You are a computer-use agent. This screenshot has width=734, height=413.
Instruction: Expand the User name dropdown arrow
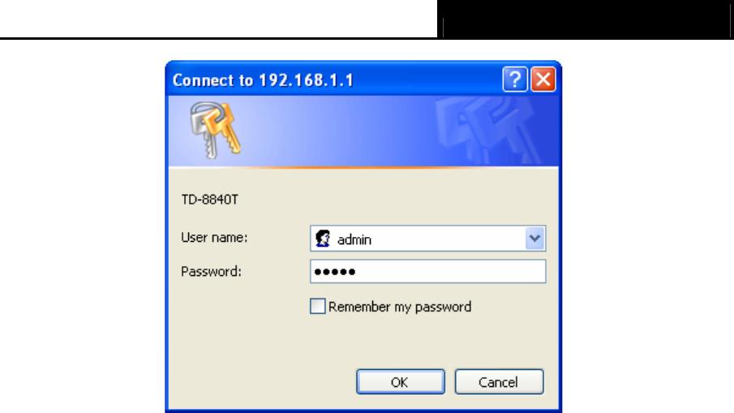[x=534, y=239]
